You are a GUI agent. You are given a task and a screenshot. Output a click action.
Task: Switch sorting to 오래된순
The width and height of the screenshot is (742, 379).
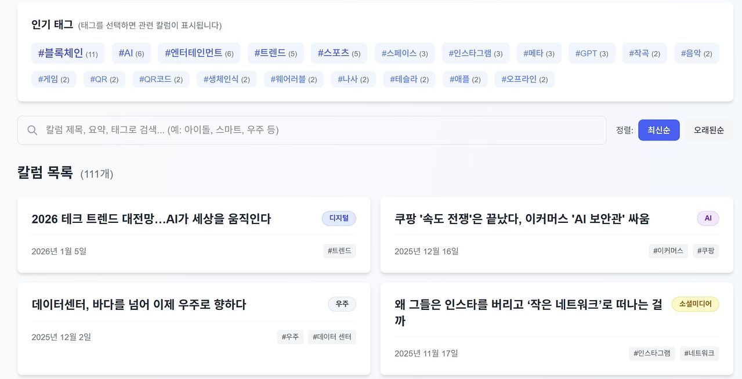708,130
